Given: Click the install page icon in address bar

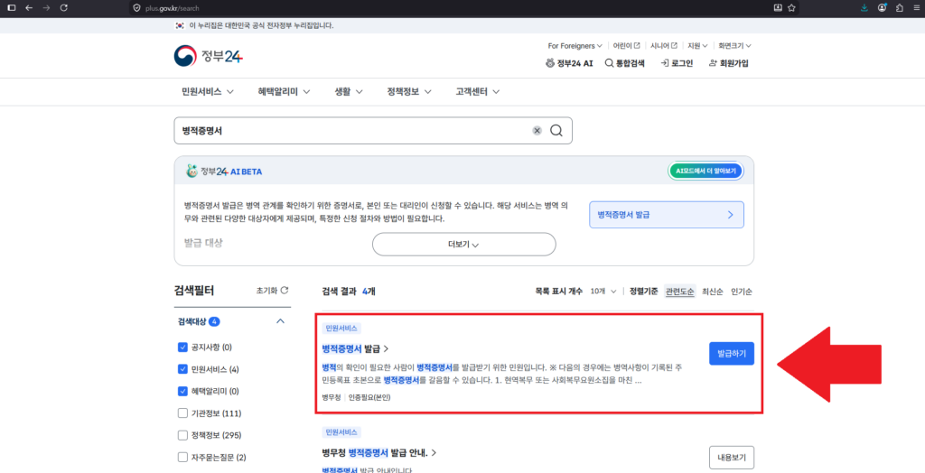Looking at the screenshot, I should 778,7.
